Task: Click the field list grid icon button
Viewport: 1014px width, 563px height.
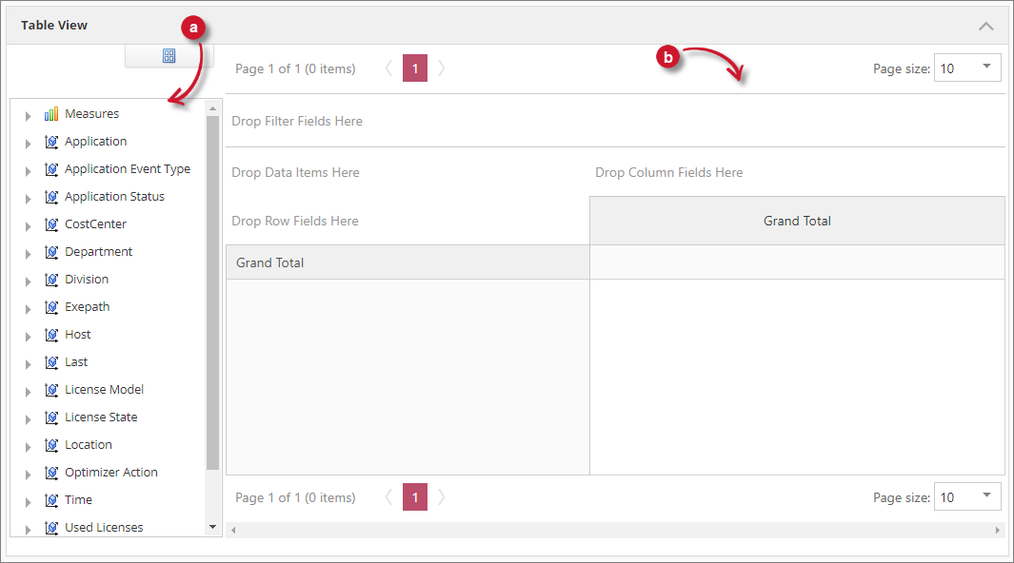Action: (x=169, y=56)
